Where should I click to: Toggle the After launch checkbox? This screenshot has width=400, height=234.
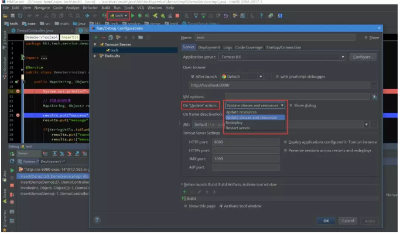click(192, 77)
